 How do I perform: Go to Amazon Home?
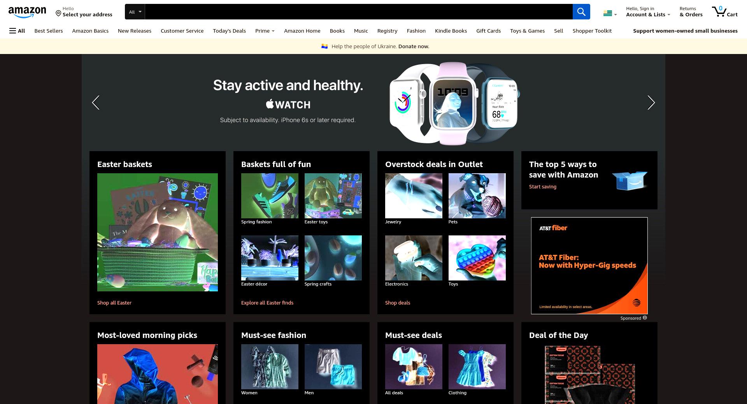coord(302,31)
